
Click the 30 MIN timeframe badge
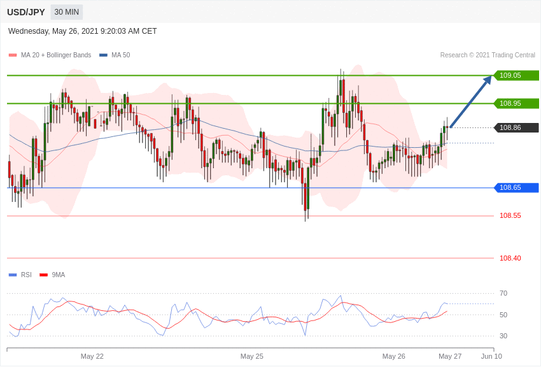click(67, 12)
